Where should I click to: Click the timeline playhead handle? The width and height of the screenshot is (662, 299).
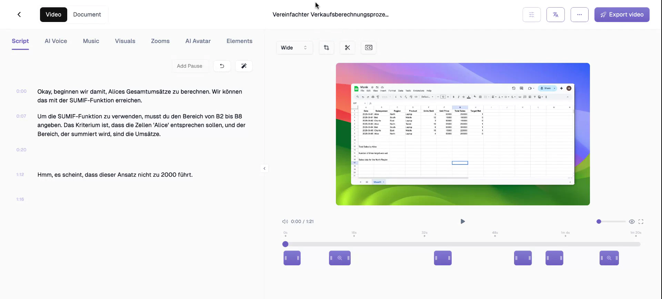coord(285,244)
